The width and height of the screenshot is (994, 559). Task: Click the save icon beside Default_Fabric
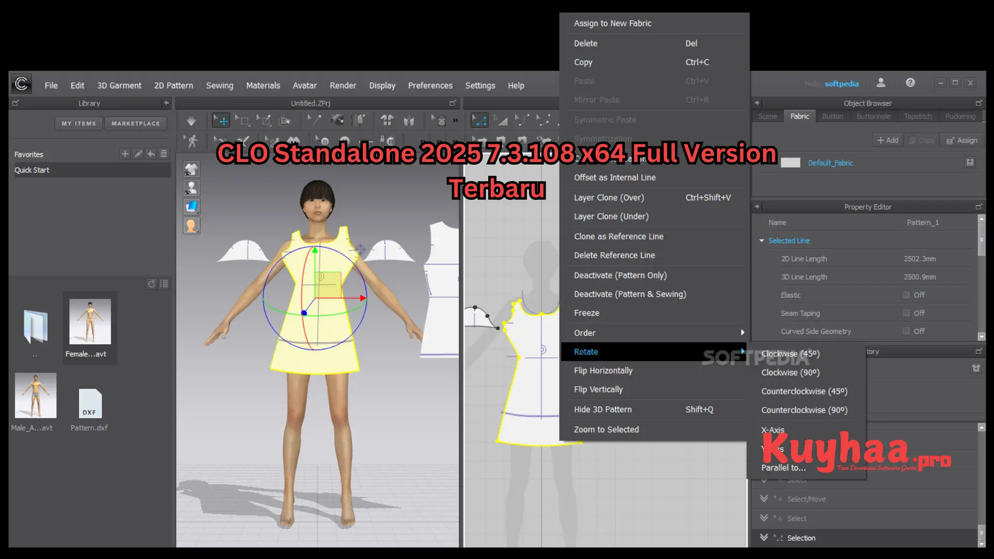coord(970,163)
